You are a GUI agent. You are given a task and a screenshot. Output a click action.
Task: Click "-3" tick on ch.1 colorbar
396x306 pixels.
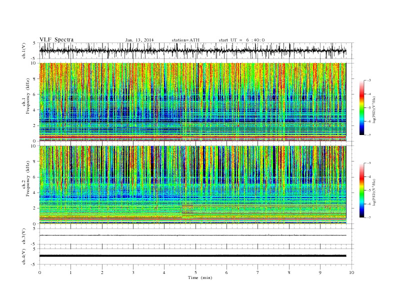tap(369, 80)
